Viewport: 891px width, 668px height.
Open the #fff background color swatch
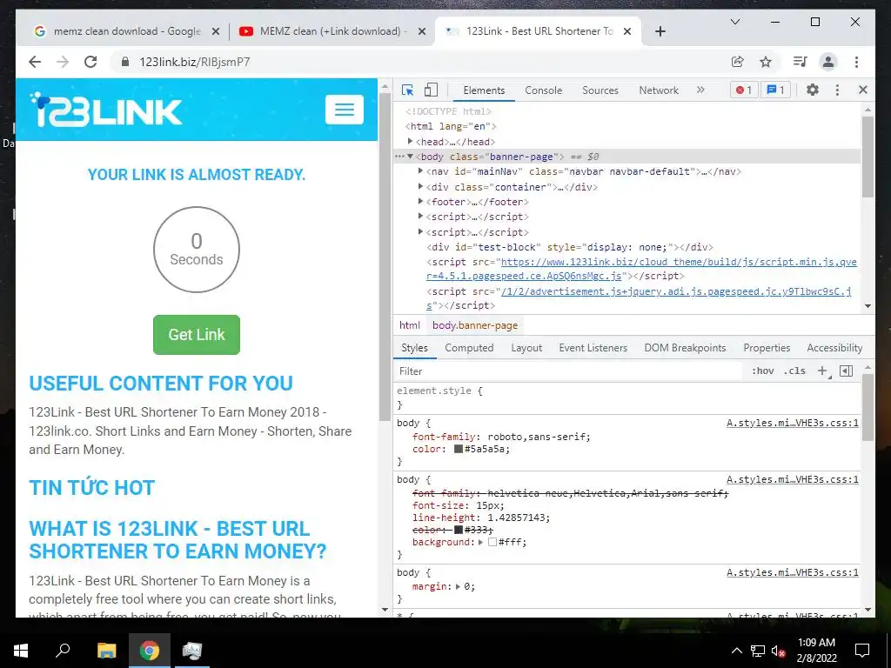[x=492, y=542]
